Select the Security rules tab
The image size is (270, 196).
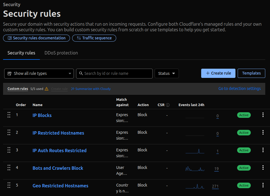coord(21,53)
